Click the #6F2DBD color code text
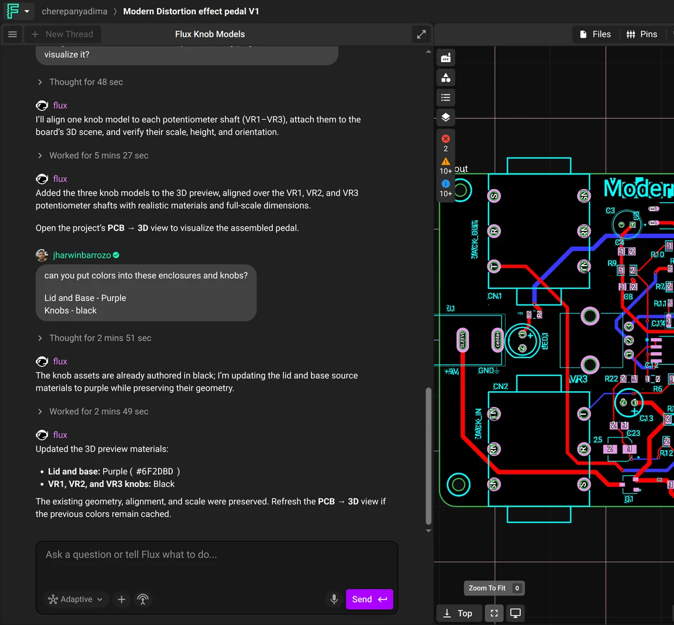Screen dimensions: 674x625 [155, 472]
